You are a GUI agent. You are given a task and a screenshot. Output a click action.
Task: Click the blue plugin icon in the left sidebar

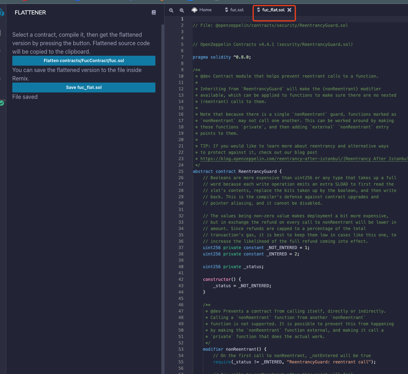click(1, 12)
